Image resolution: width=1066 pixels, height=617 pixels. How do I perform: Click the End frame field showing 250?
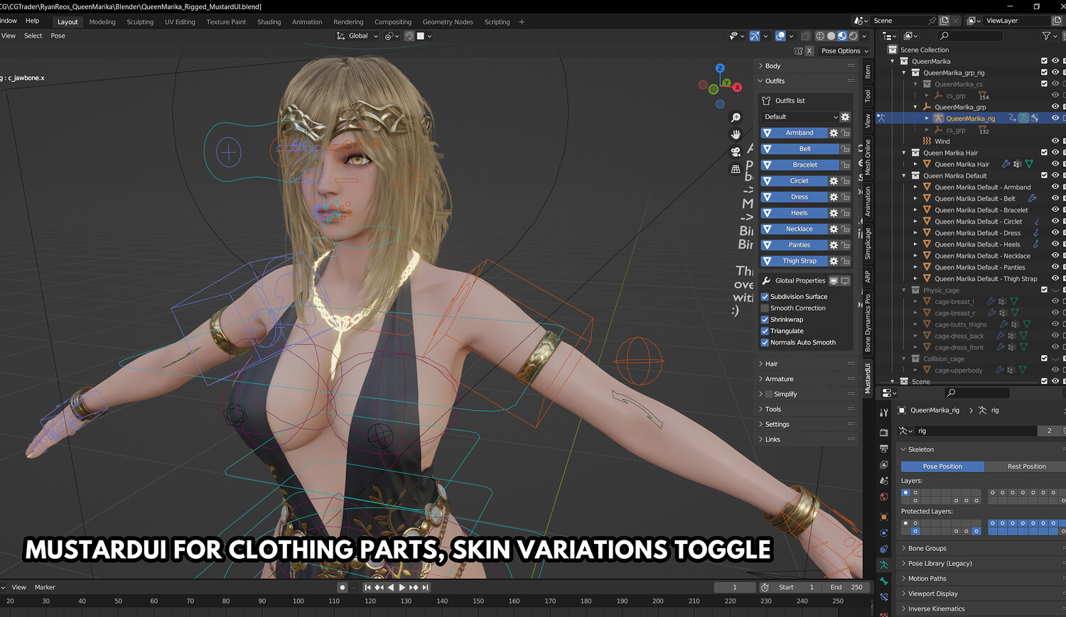(x=847, y=587)
